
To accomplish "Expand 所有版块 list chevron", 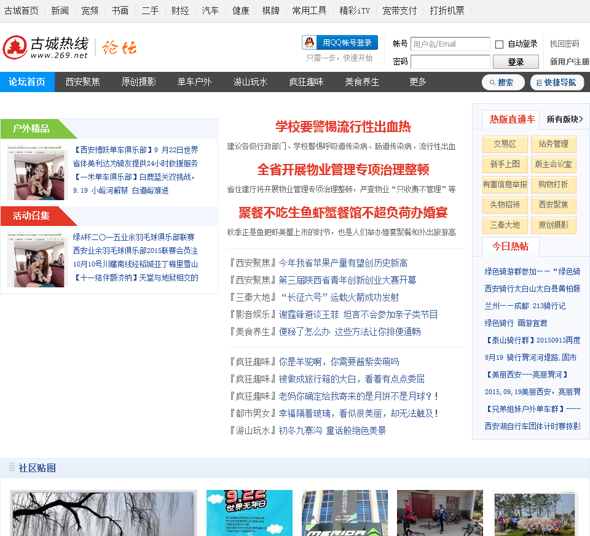I will point(581,119).
